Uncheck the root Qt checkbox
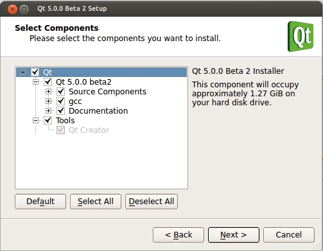 tap(35, 72)
